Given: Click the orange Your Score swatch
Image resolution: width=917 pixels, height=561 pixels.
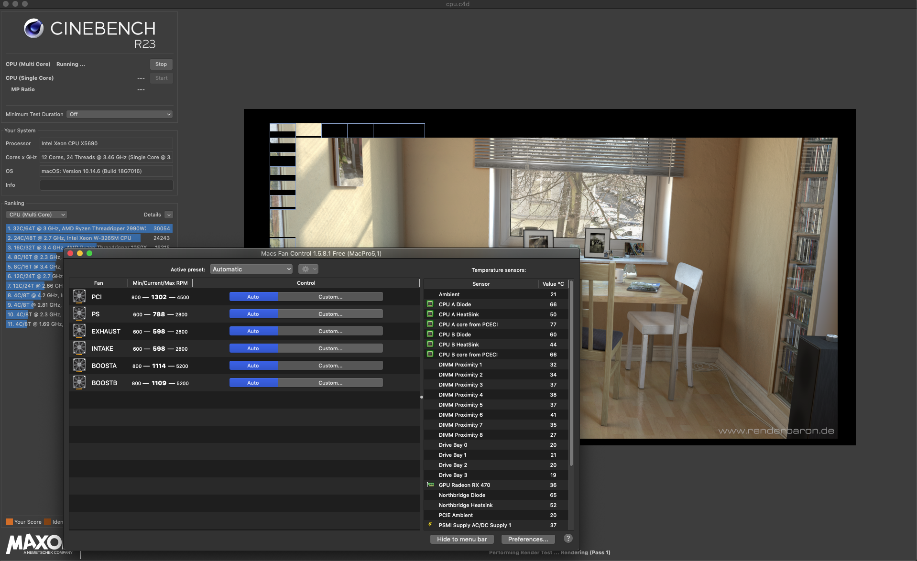Looking at the screenshot, I should [9, 522].
